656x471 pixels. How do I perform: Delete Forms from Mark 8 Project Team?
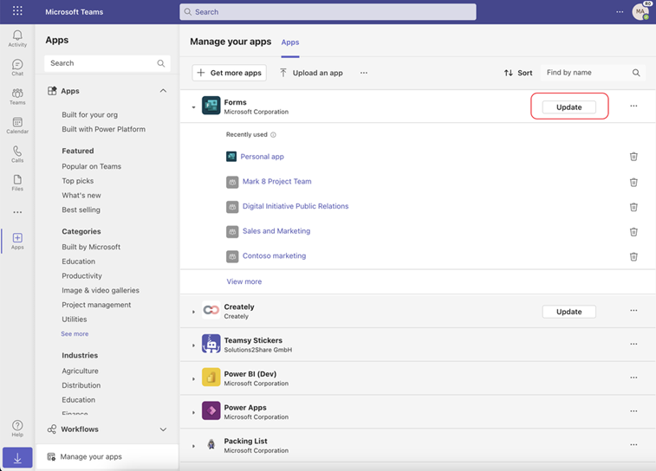tap(633, 182)
